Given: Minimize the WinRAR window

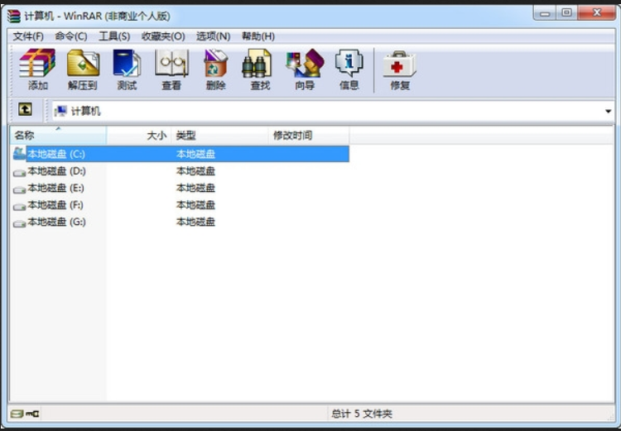Looking at the screenshot, I should 546,13.
